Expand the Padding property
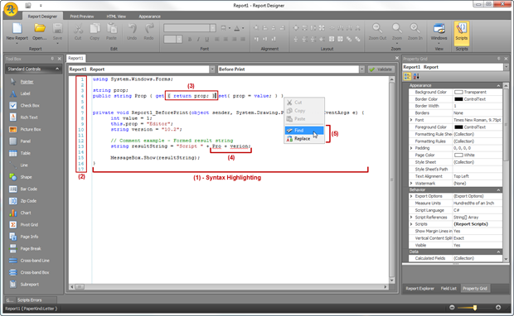This screenshot has width=514, height=316. click(x=411, y=148)
